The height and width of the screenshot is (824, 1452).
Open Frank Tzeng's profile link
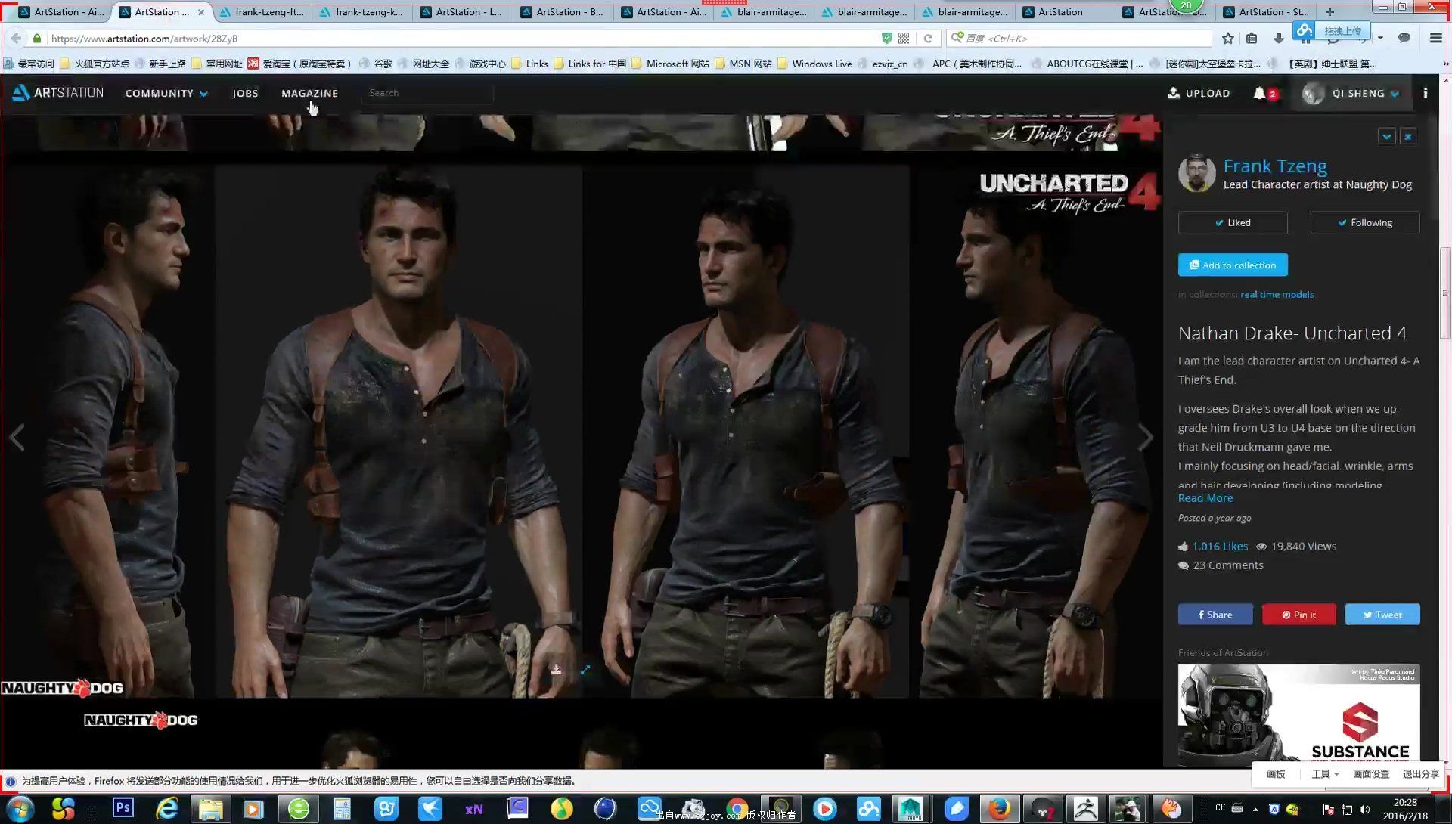(x=1275, y=166)
